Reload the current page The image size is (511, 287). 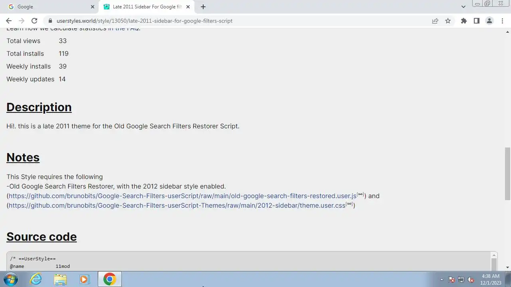click(34, 21)
